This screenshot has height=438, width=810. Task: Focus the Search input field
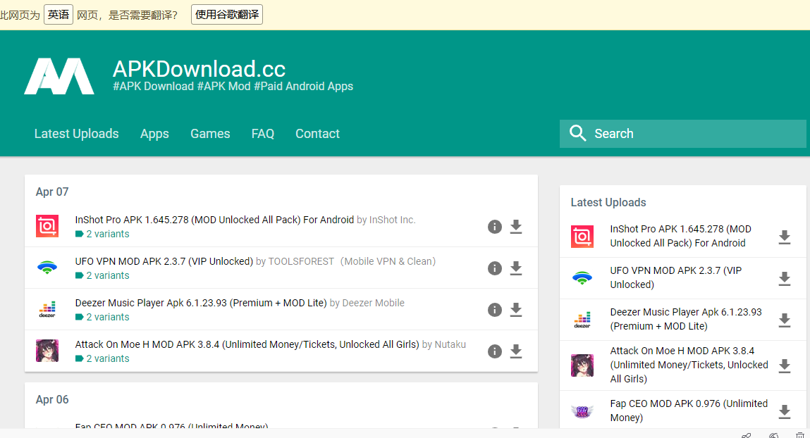click(x=682, y=134)
